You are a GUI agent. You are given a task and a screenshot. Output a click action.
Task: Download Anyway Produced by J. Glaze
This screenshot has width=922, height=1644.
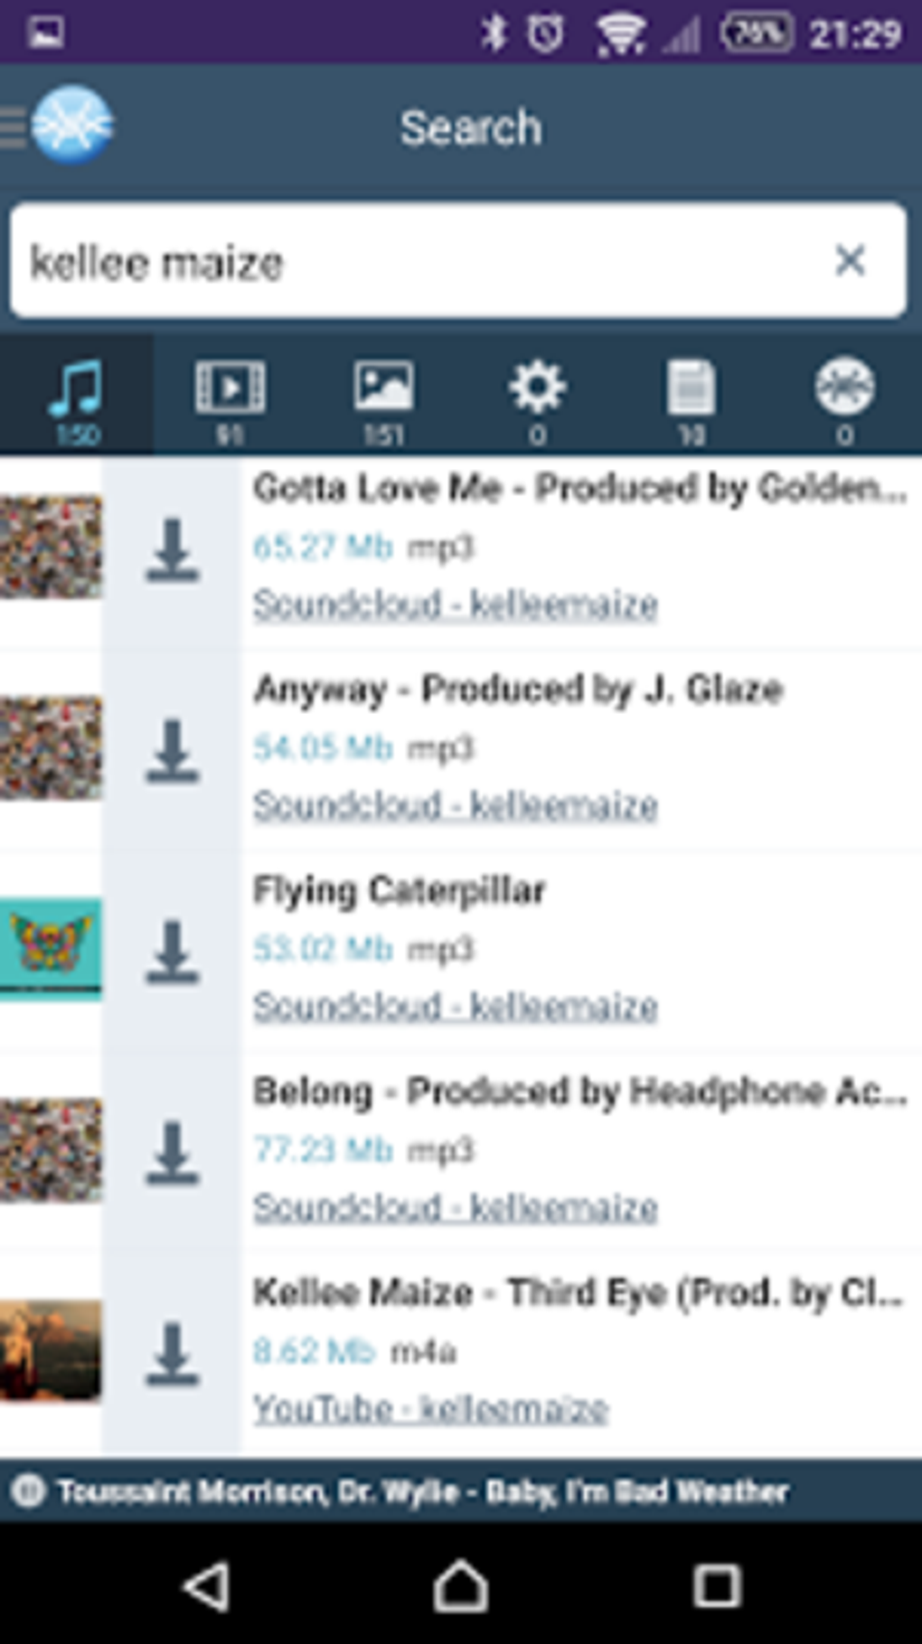click(172, 750)
